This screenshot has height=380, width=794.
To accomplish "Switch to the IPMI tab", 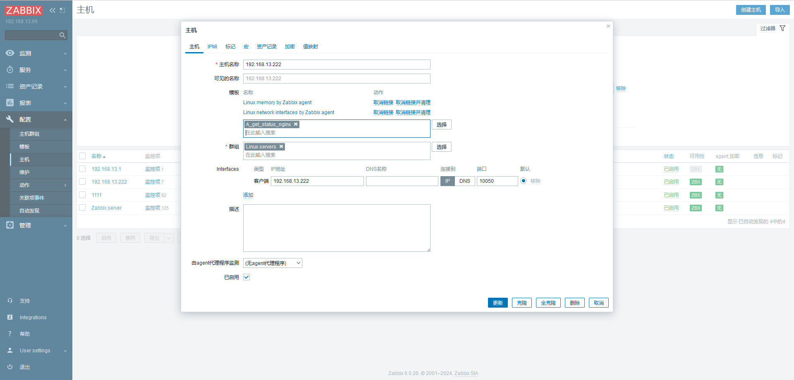I will [x=212, y=47].
